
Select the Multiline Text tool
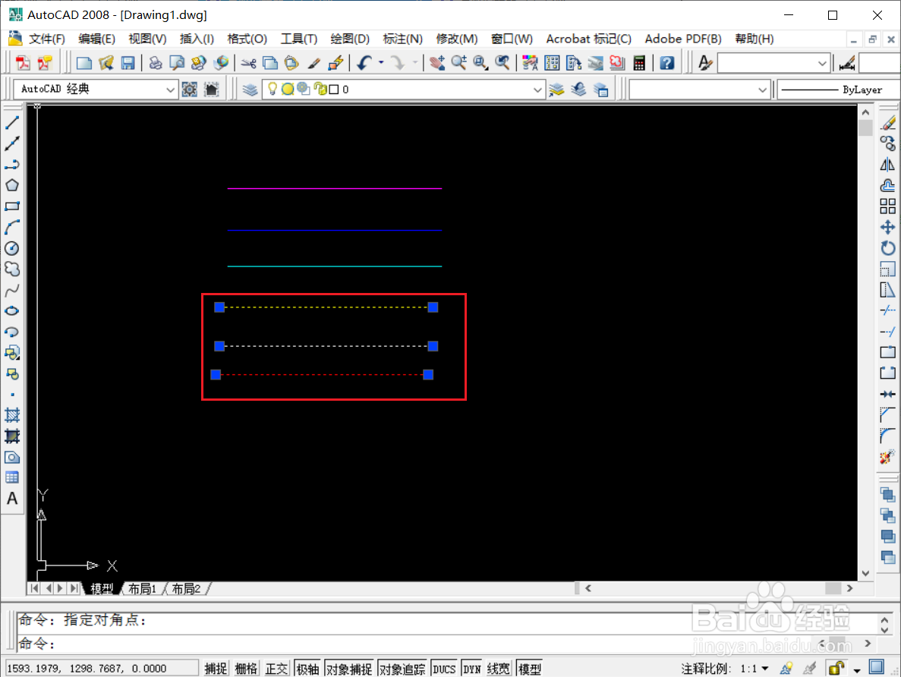pos(12,499)
